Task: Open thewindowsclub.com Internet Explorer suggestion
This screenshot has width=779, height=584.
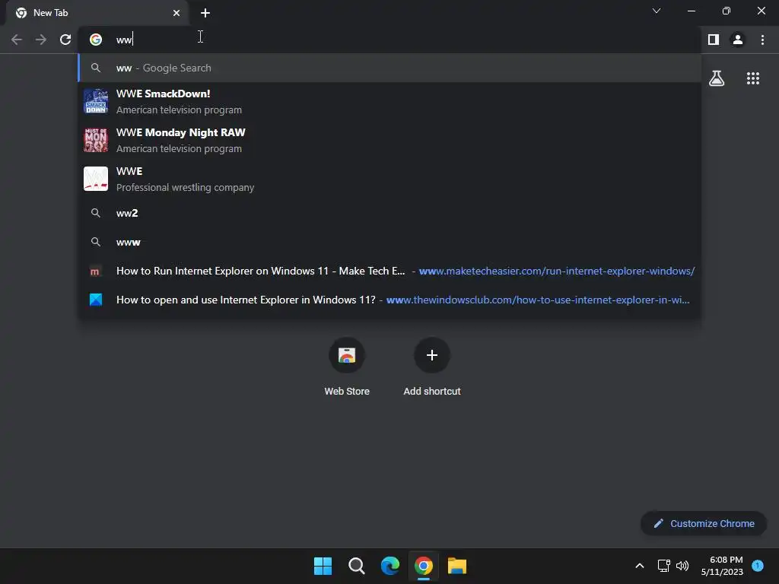Action: click(x=389, y=300)
